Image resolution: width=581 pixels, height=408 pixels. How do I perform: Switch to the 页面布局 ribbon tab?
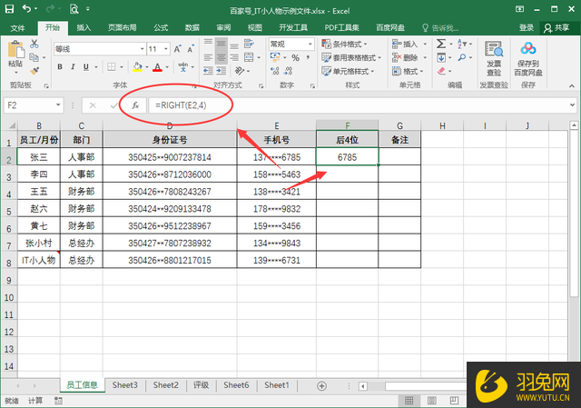(x=123, y=28)
